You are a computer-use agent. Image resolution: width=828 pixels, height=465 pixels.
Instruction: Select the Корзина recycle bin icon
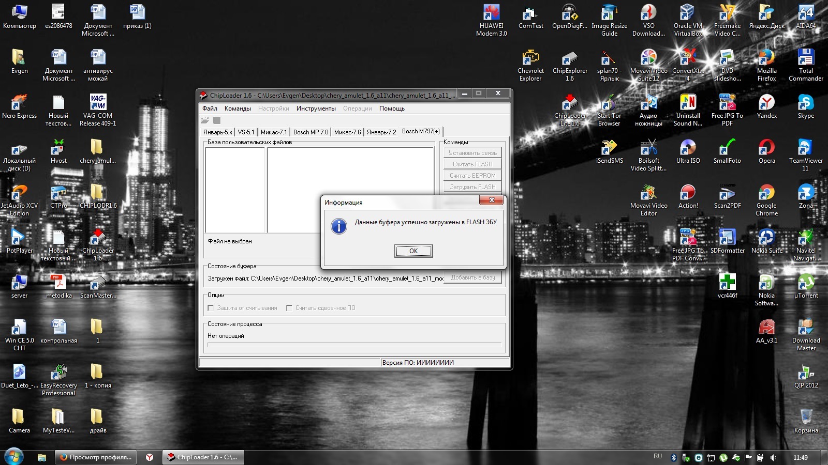806,421
